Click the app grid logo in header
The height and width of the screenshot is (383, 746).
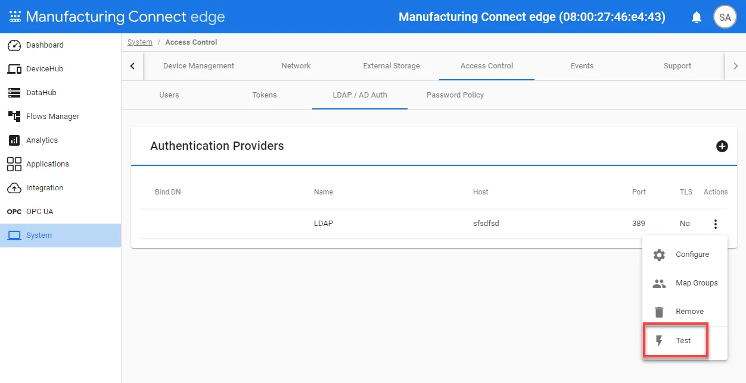pos(15,17)
